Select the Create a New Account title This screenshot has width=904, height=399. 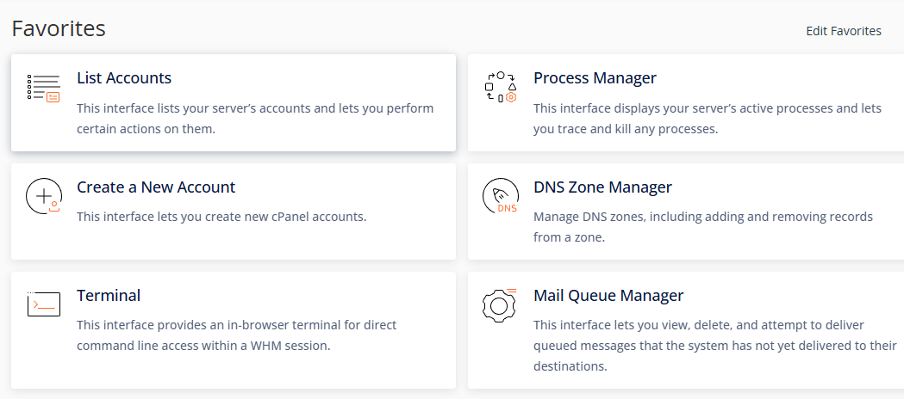[156, 187]
